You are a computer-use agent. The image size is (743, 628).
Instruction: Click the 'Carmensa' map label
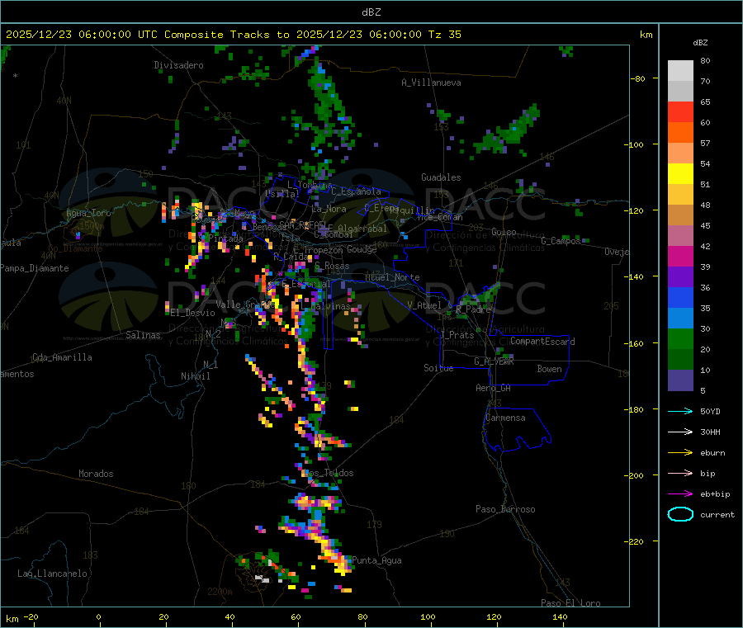505,418
